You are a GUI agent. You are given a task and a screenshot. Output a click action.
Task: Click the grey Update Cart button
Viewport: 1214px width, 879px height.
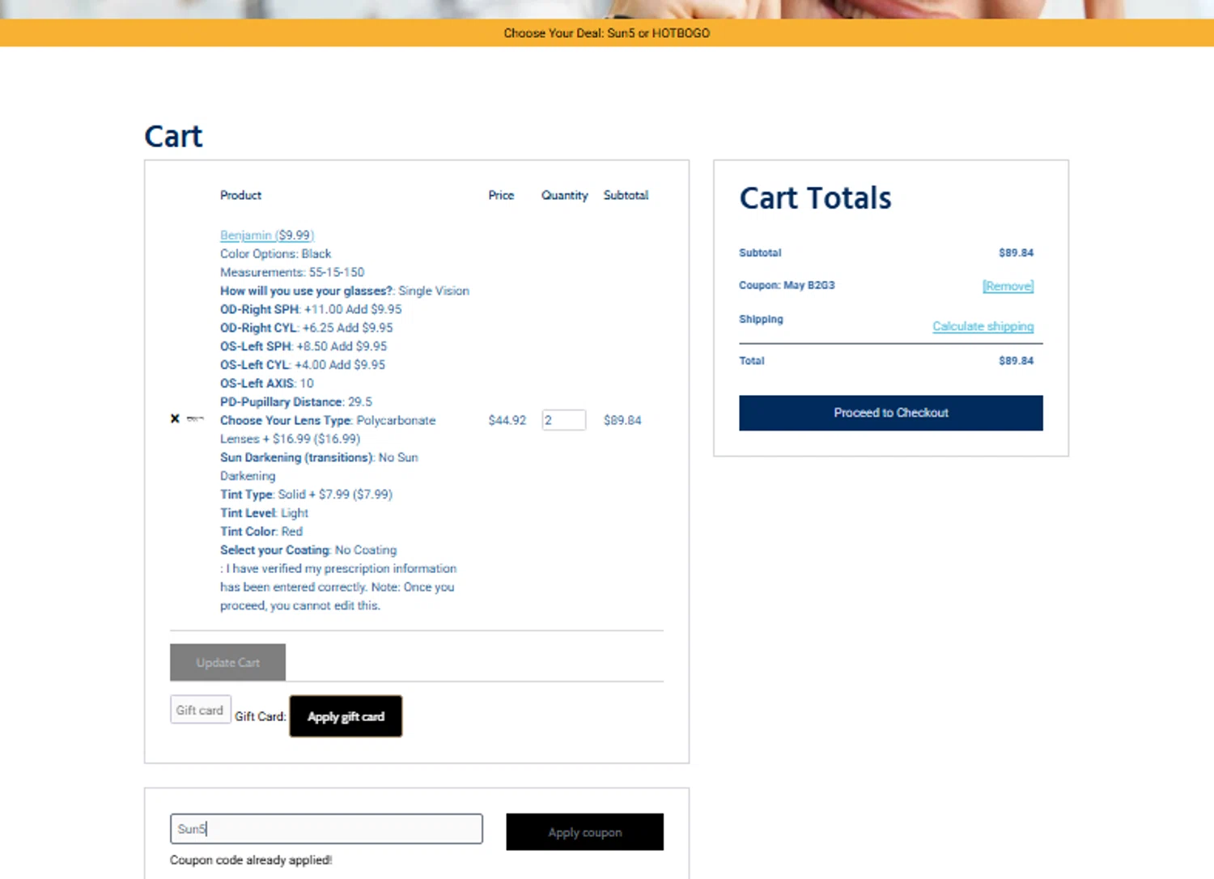(227, 662)
